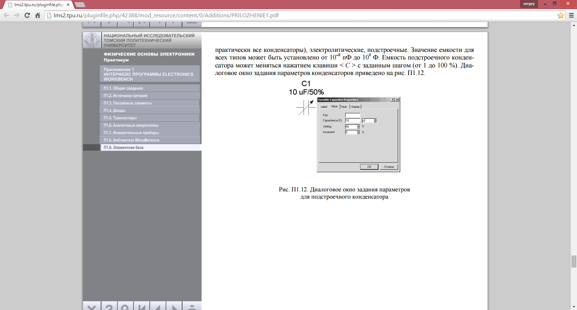This screenshot has width=577, height=310.
Task: Bookmark this page with the star
Action: (x=560, y=15)
